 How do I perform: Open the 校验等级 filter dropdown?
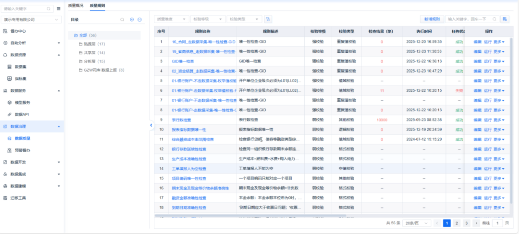click(x=207, y=19)
